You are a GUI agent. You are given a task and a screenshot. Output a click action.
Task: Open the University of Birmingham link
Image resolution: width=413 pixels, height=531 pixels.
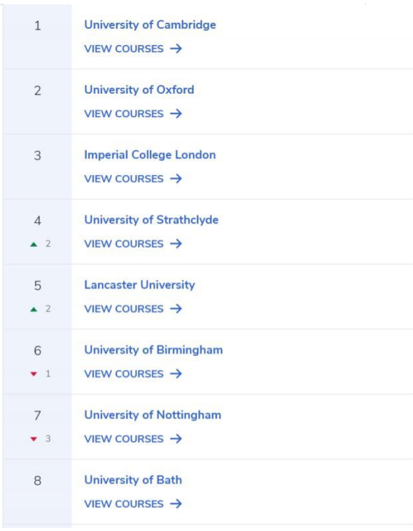pyautogui.click(x=154, y=350)
